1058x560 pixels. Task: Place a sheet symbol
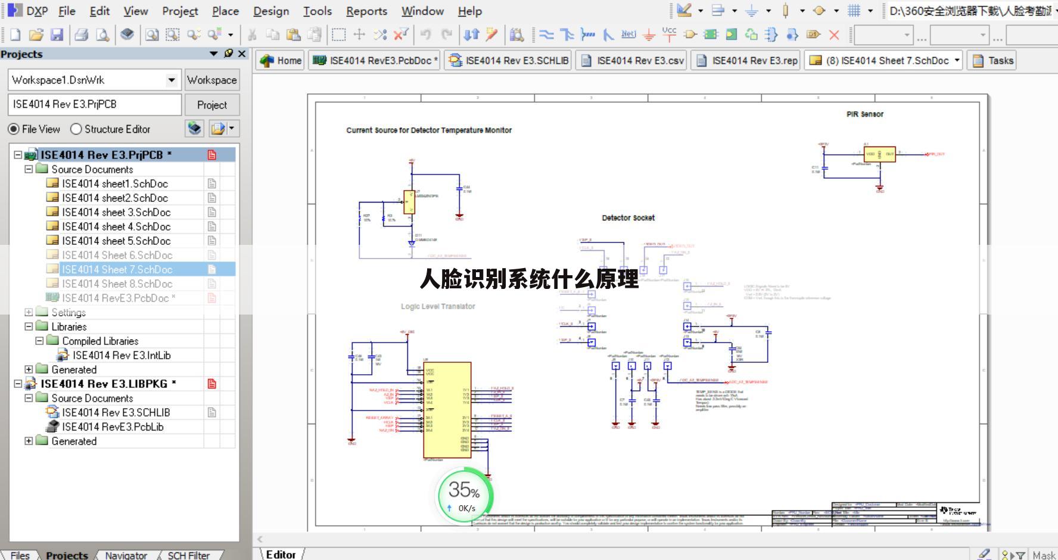[x=711, y=35]
